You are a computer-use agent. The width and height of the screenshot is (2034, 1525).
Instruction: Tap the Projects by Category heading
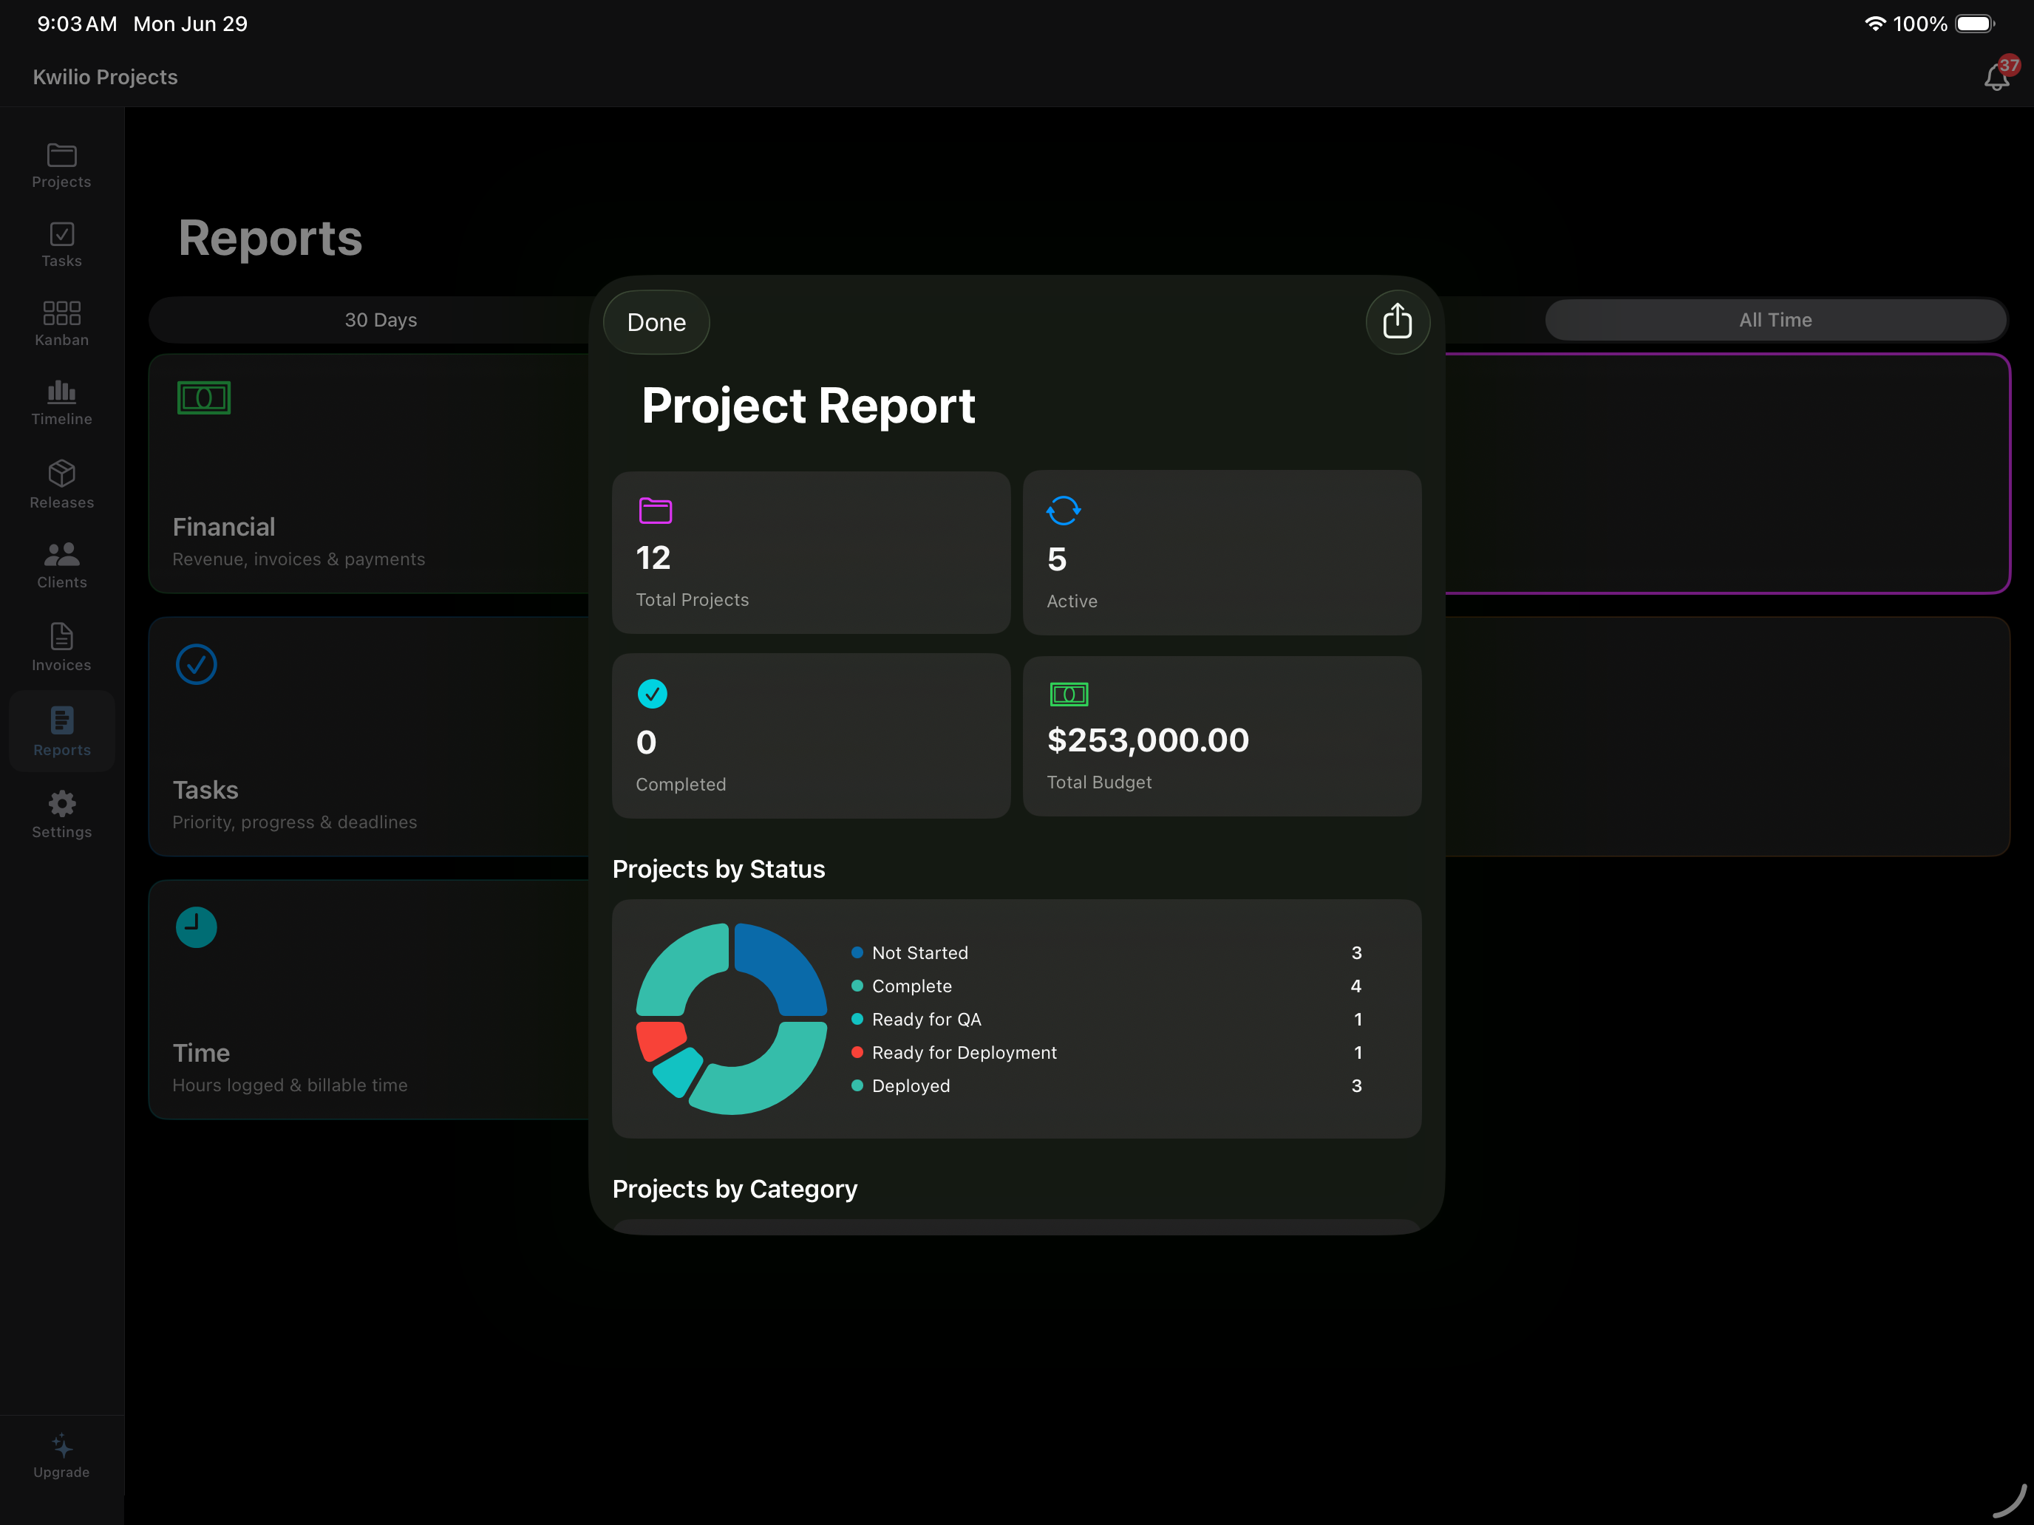pyautogui.click(x=735, y=1189)
